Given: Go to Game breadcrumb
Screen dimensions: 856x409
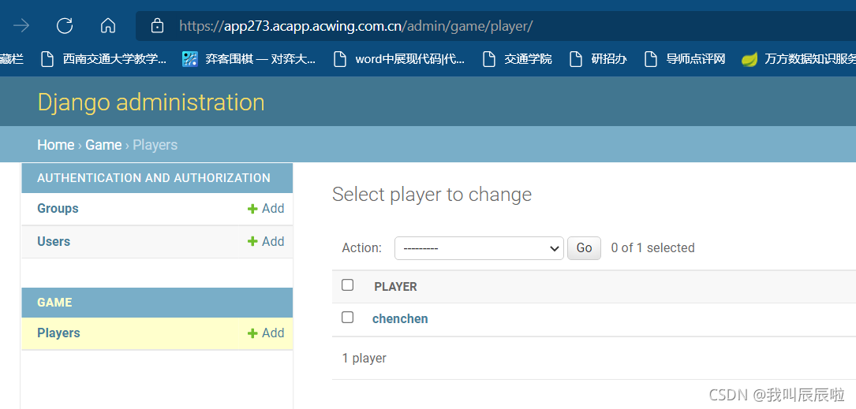Looking at the screenshot, I should click(x=103, y=144).
